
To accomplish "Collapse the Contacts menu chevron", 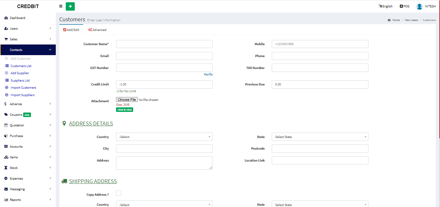I will (50, 50).
